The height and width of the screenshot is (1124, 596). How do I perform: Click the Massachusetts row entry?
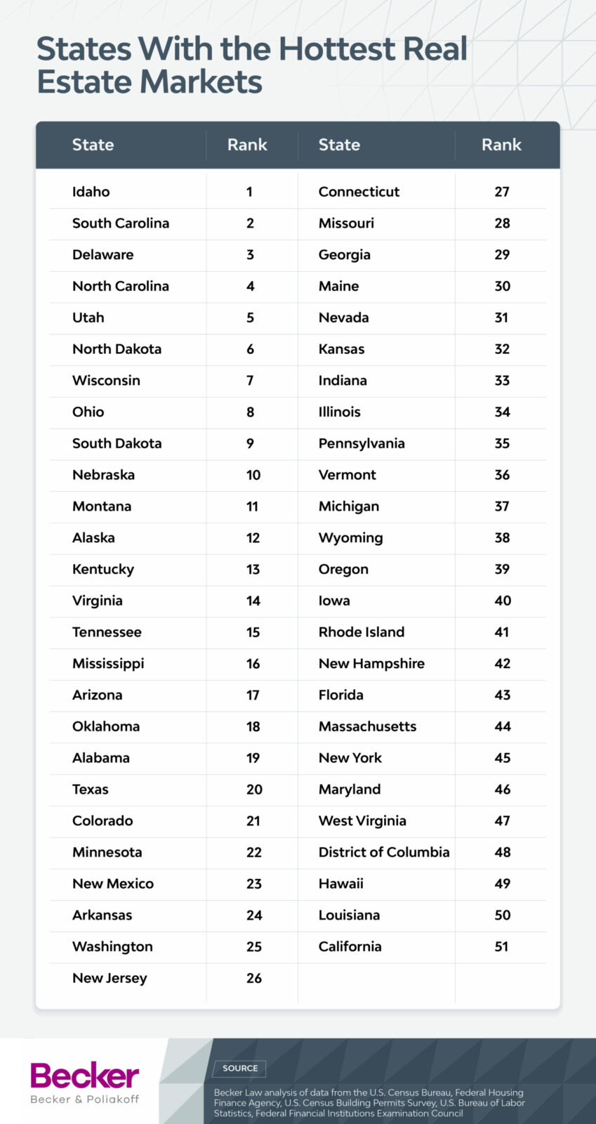point(367,726)
